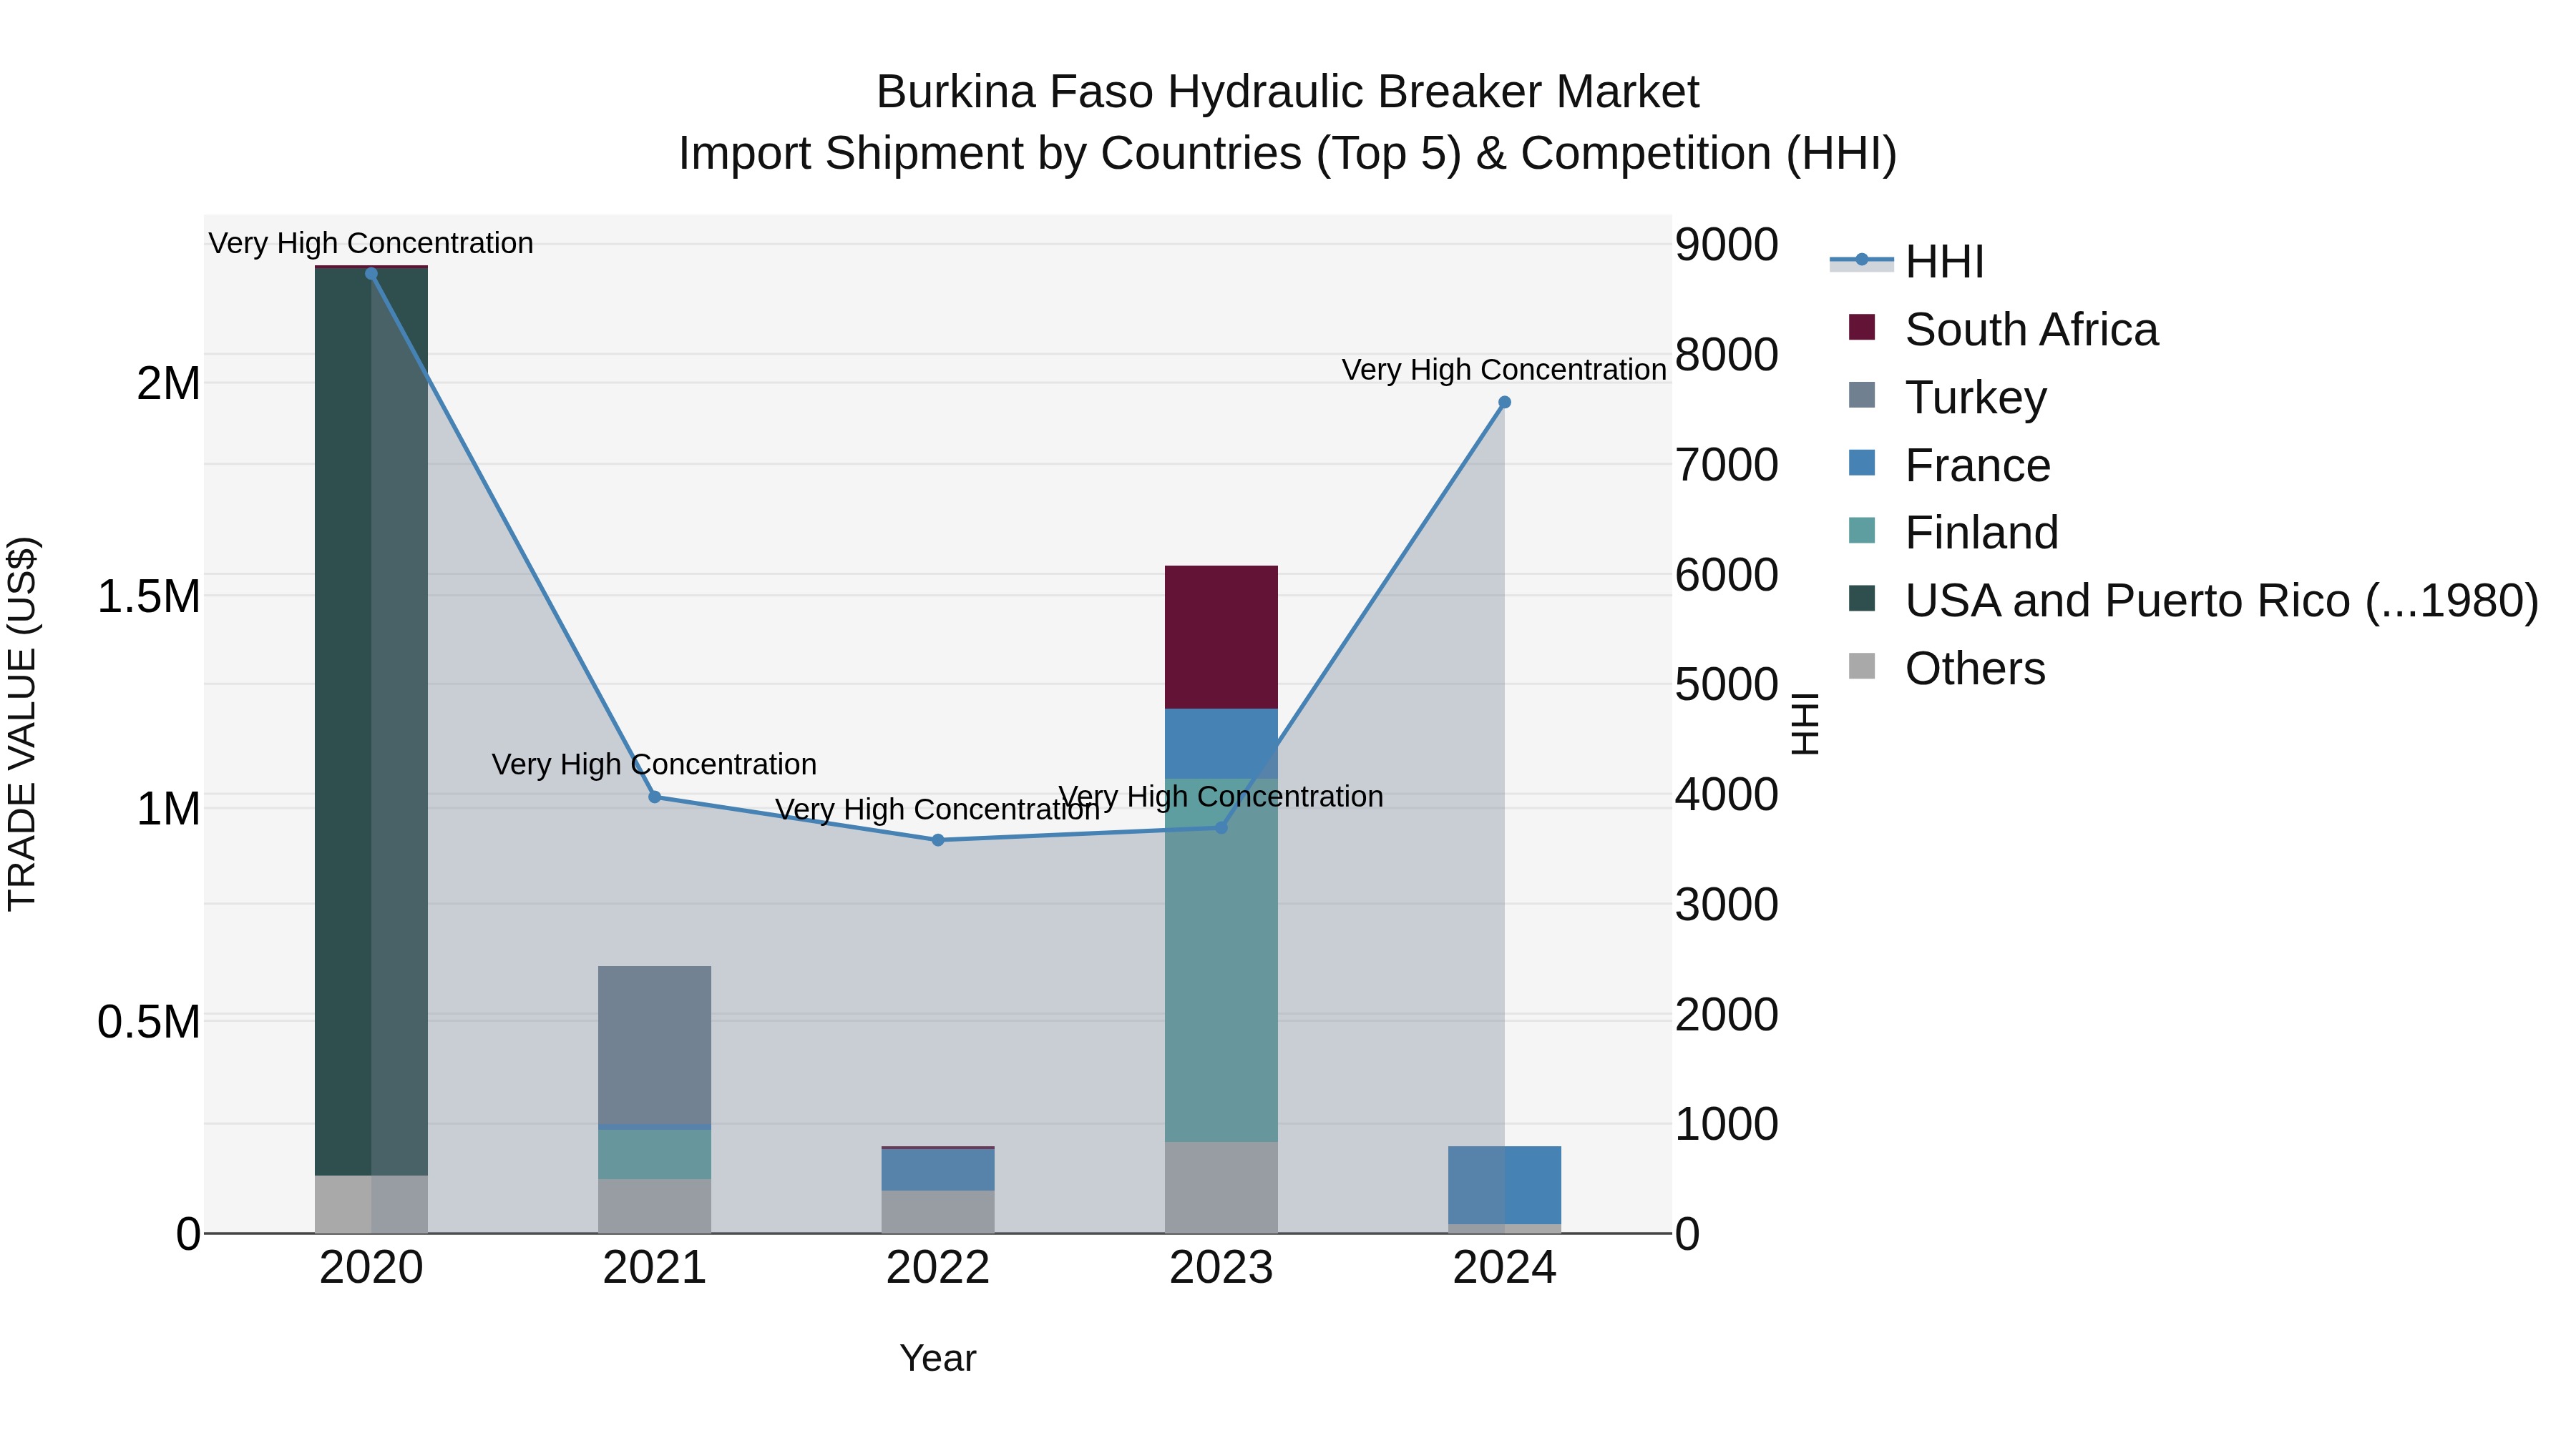The height and width of the screenshot is (1448, 2576).
Task: Click the HHI data point for 2020
Action: [x=371, y=274]
